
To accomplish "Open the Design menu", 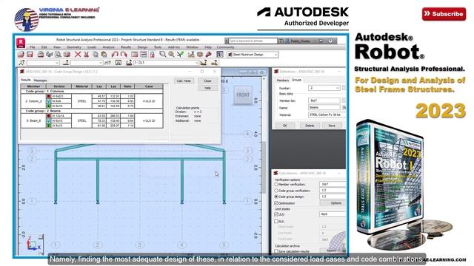I will [x=142, y=47].
